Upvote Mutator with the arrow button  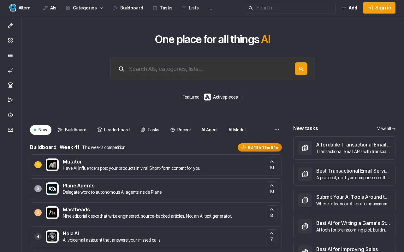coord(272,165)
